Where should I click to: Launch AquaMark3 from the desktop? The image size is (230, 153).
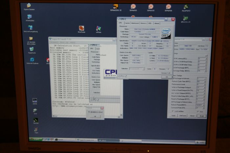click(x=185, y=7)
